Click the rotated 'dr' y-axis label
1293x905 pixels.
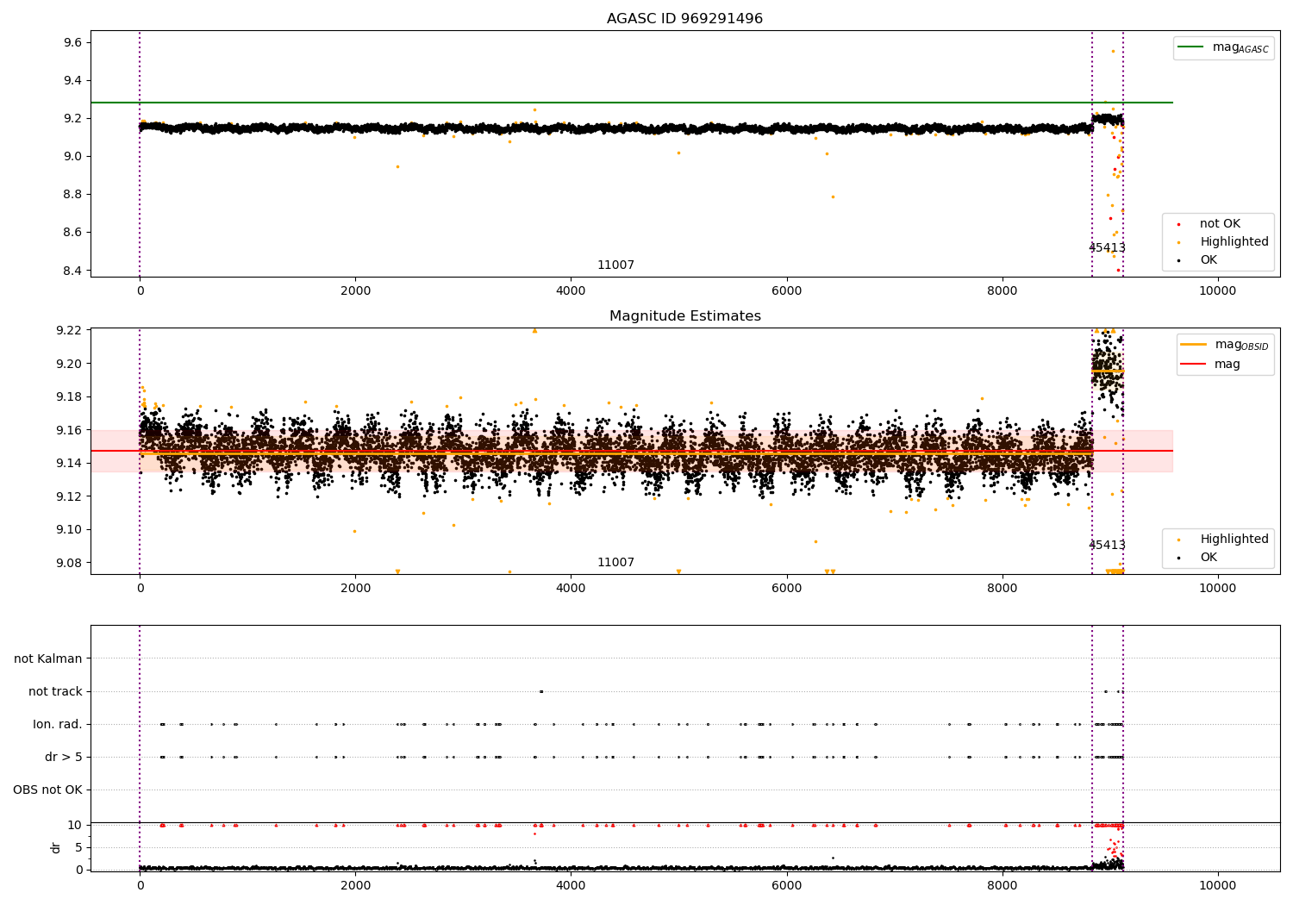coord(56,848)
